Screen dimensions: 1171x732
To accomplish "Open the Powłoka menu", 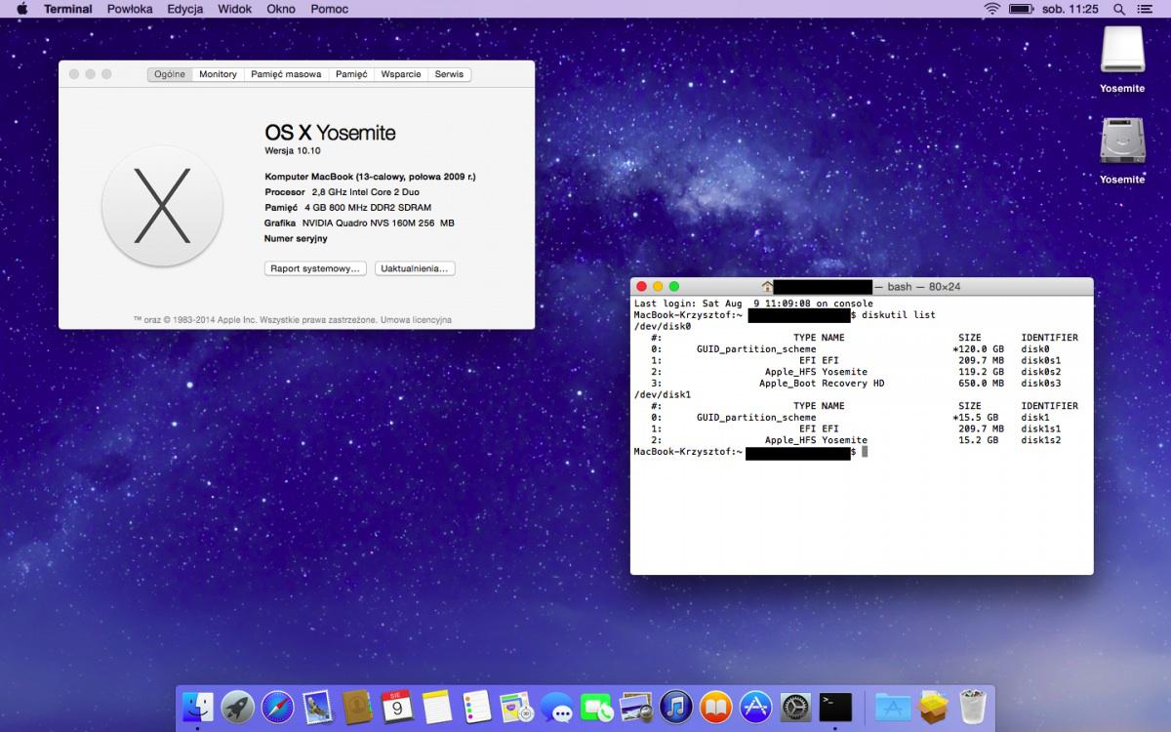I will [x=130, y=9].
